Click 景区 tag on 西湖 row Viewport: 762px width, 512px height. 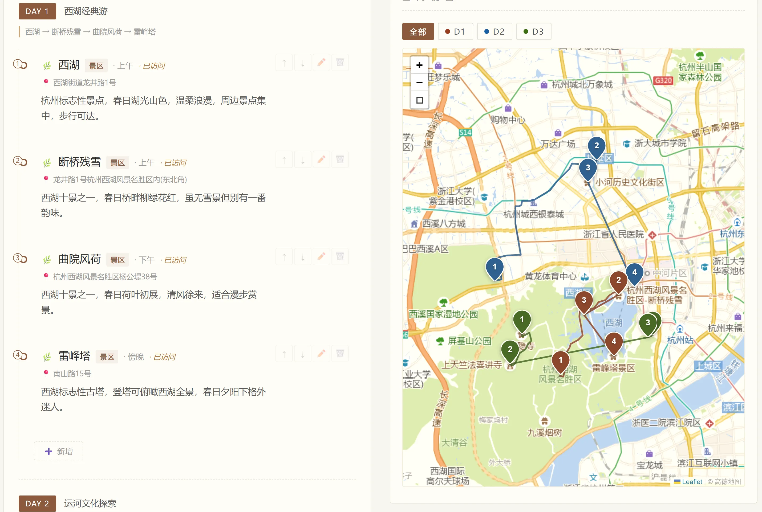(x=96, y=66)
